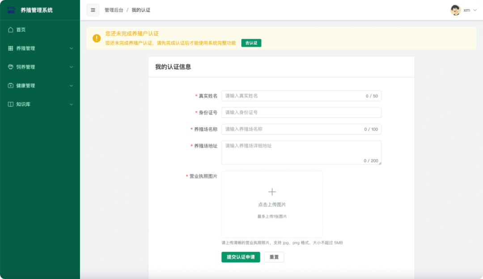The image size is (483, 279).
Task: Click the 真实姓名 input field
Action: click(x=301, y=96)
